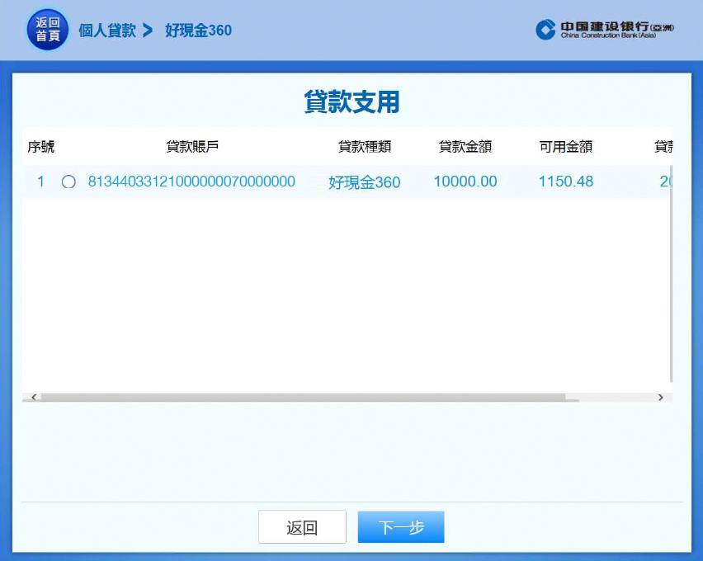Click loan account 8134403312100000070000000
The height and width of the screenshot is (561, 703).
(191, 181)
